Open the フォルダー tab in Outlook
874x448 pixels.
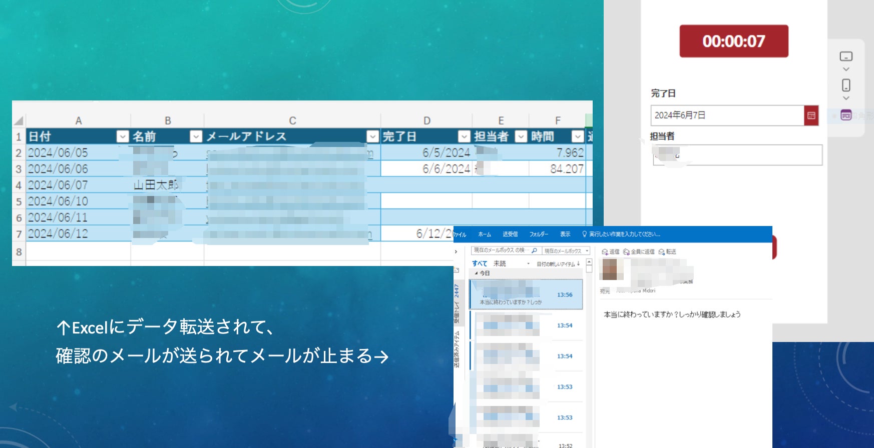(x=539, y=234)
